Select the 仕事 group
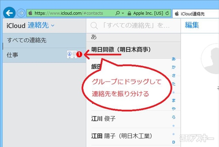This screenshot has width=219, height=147. tap(44, 55)
